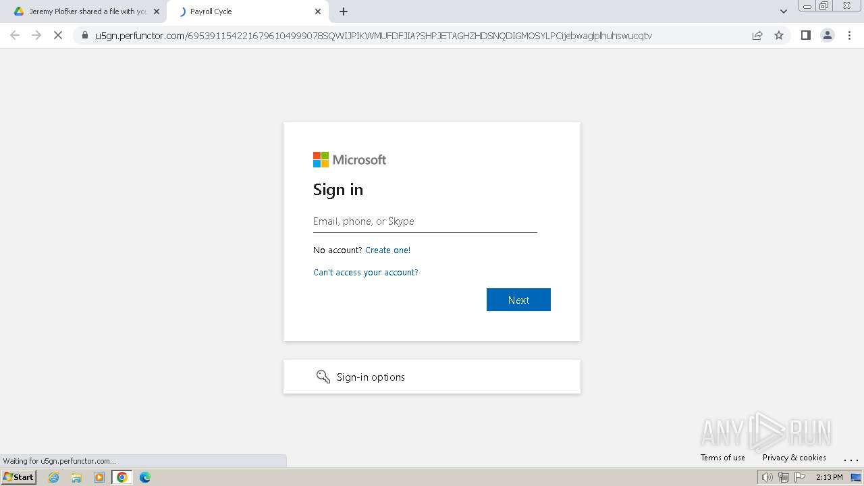This screenshot has width=864, height=486.
Task: Open Sign-in options
Action: click(x=432, y=377)
